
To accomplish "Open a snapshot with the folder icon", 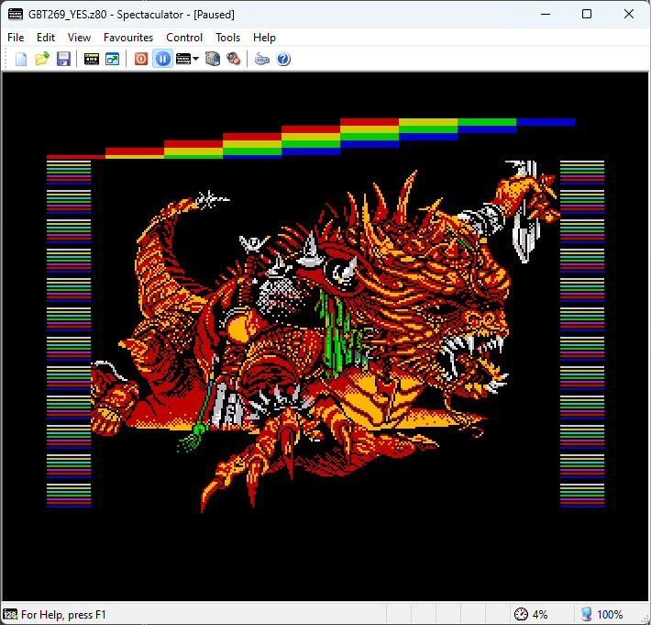I will [42, 59].
